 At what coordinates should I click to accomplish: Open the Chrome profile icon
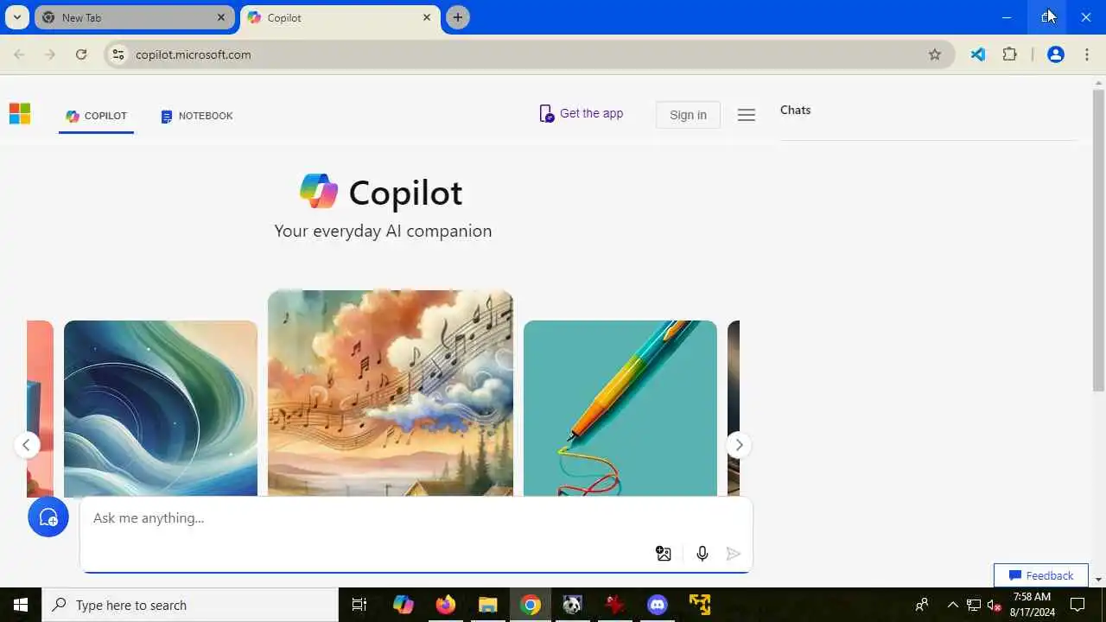coord(1055,54)
